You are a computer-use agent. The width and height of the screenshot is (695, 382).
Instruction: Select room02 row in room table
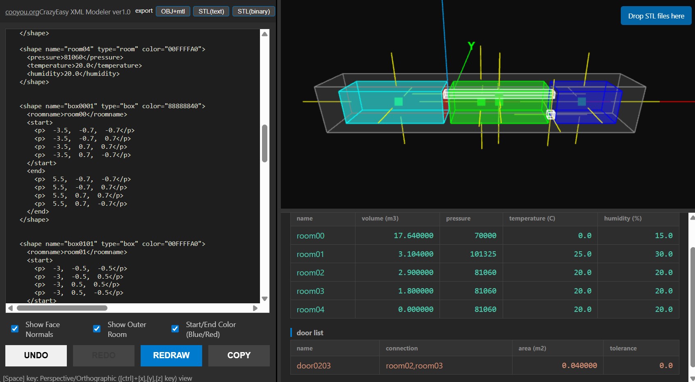tap(310, 273)
